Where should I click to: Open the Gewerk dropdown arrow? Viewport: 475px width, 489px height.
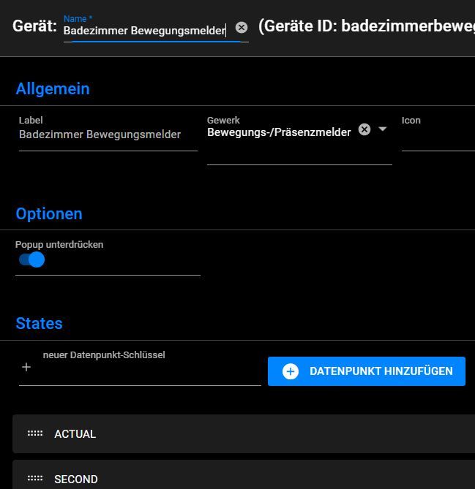[x=382, y=129]
